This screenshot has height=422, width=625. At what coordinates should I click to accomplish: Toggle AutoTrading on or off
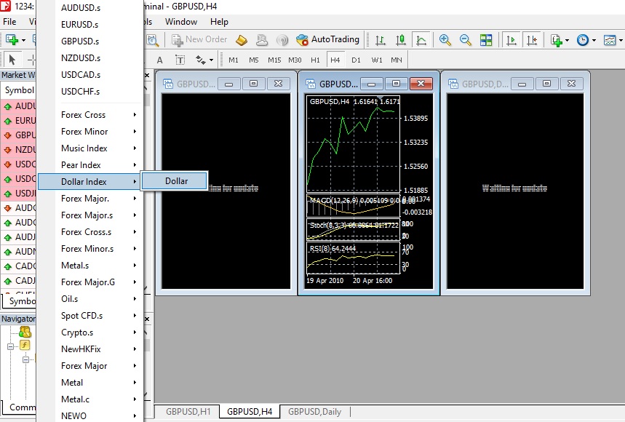(327, 39)
